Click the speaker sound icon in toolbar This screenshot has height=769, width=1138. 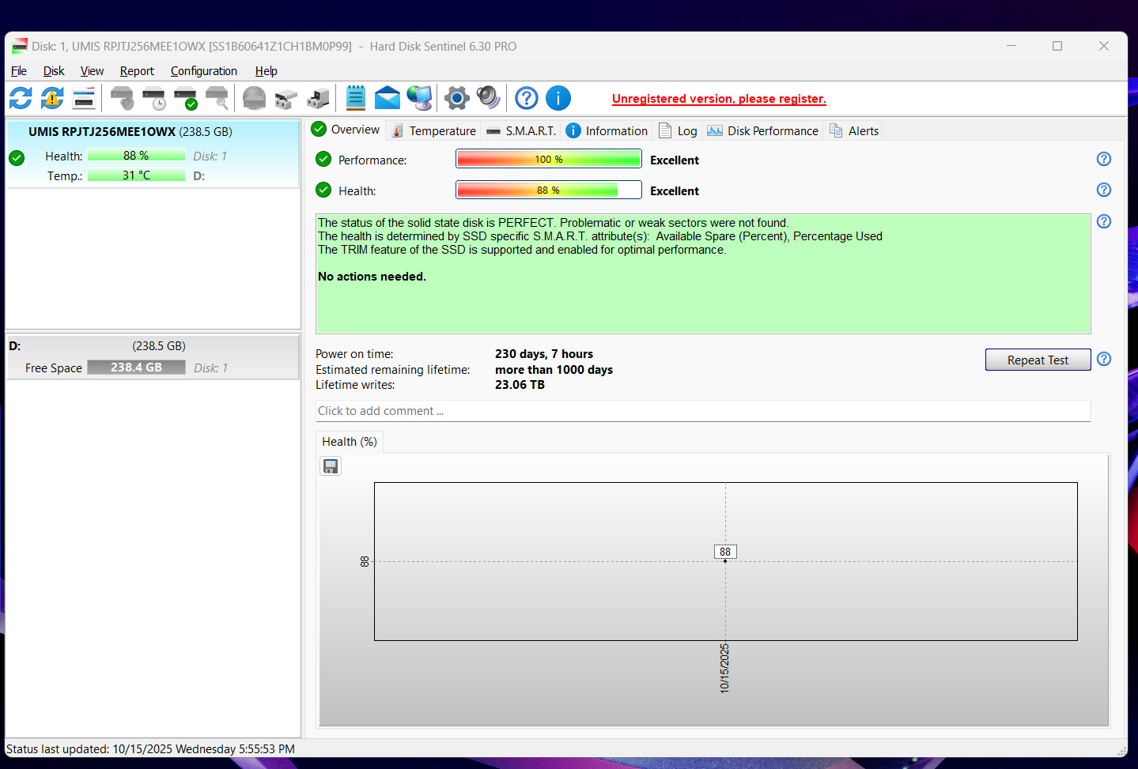click(x=489, y=98)
